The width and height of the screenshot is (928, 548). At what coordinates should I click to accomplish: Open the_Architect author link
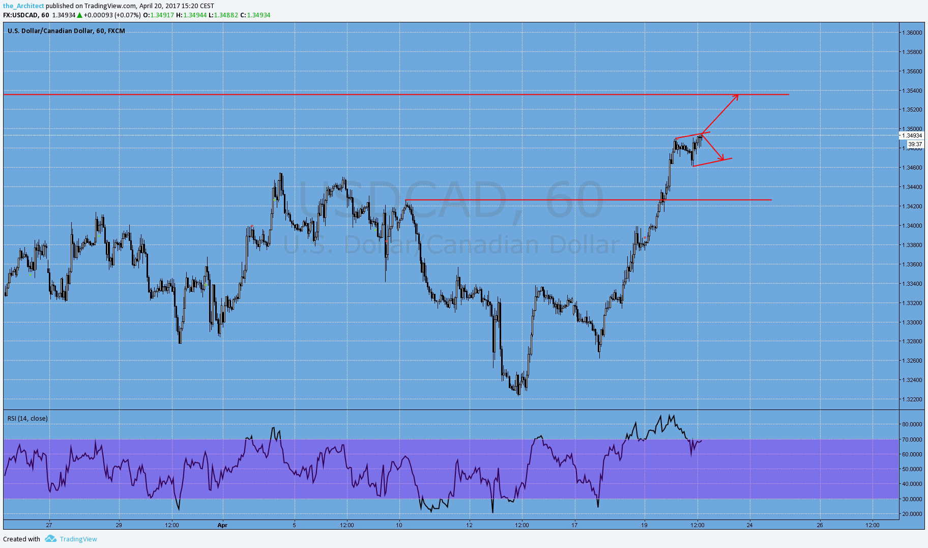pyautogui.click(x=23, y=6)
